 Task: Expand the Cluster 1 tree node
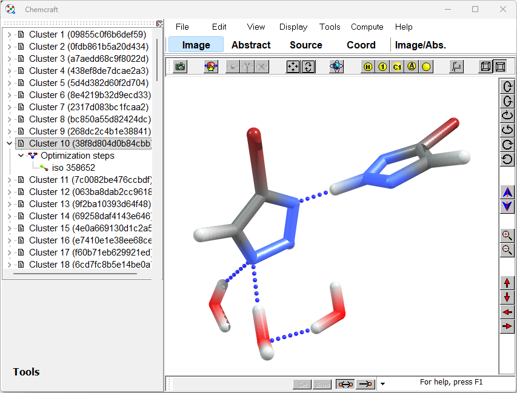pyautogui.click(x=10, y=35)
